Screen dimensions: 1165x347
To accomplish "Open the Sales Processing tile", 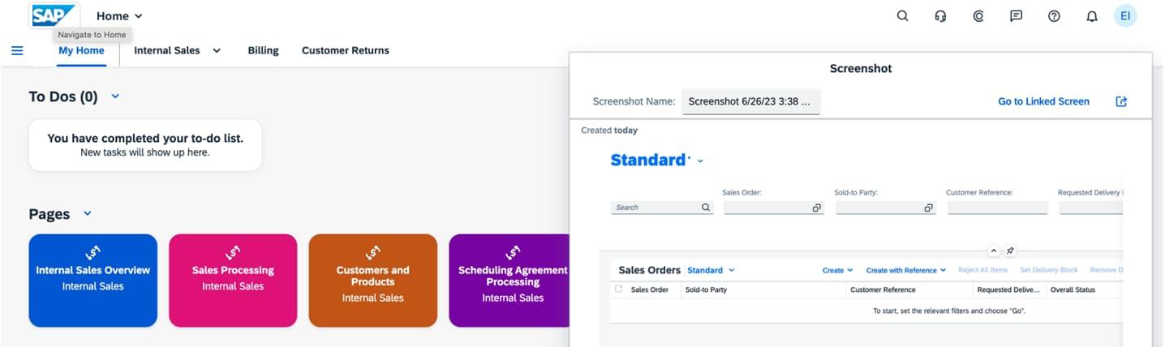I will [233, 280].
